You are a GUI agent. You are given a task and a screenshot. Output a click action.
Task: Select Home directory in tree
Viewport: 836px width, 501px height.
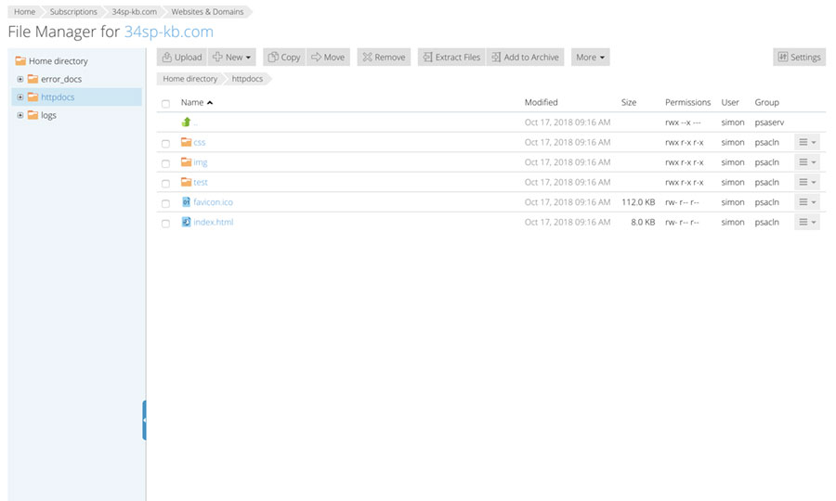click(59, 61)
